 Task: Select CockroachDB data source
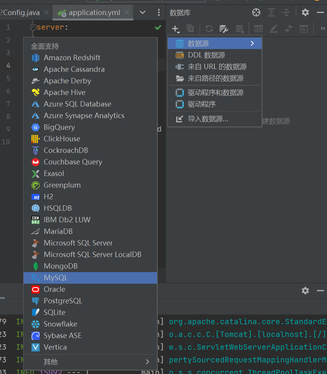click(90, 150)
